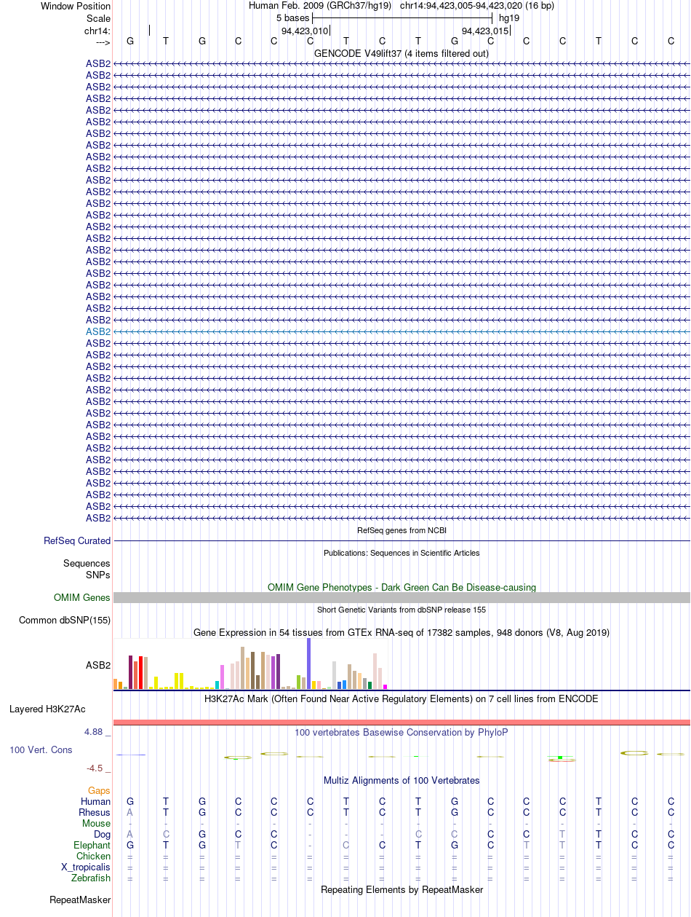Click the RefSeq Curated horizontal intron line

pyautogui.click(x=402, y=541)
